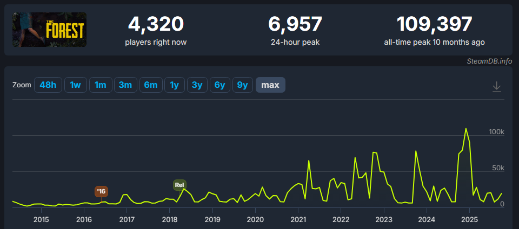
Task: Click the '16 event marker
Action: point(101,191)
